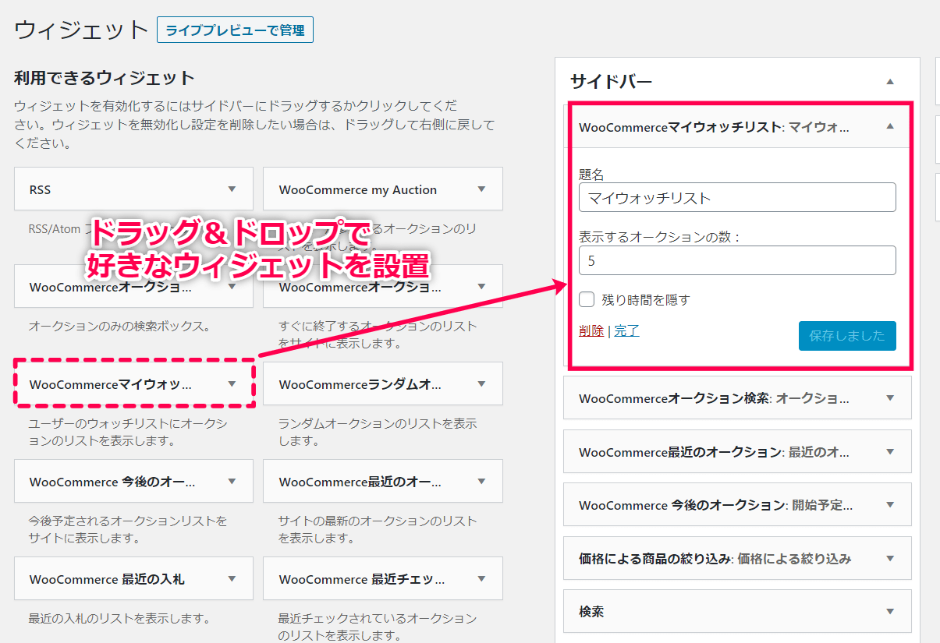Click the 表示するオークションの数 number field

737,260
